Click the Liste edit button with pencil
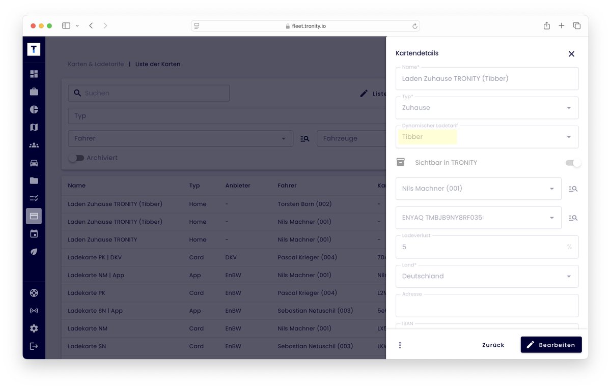The width and height of the screenshot is (611, 389). (373, 94)
